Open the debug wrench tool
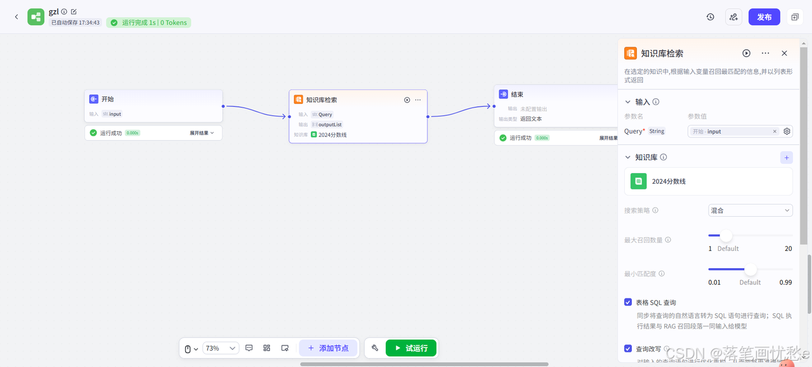Image resolution: width=812 pixels, height=367 pixels. (x=375, y=348)
